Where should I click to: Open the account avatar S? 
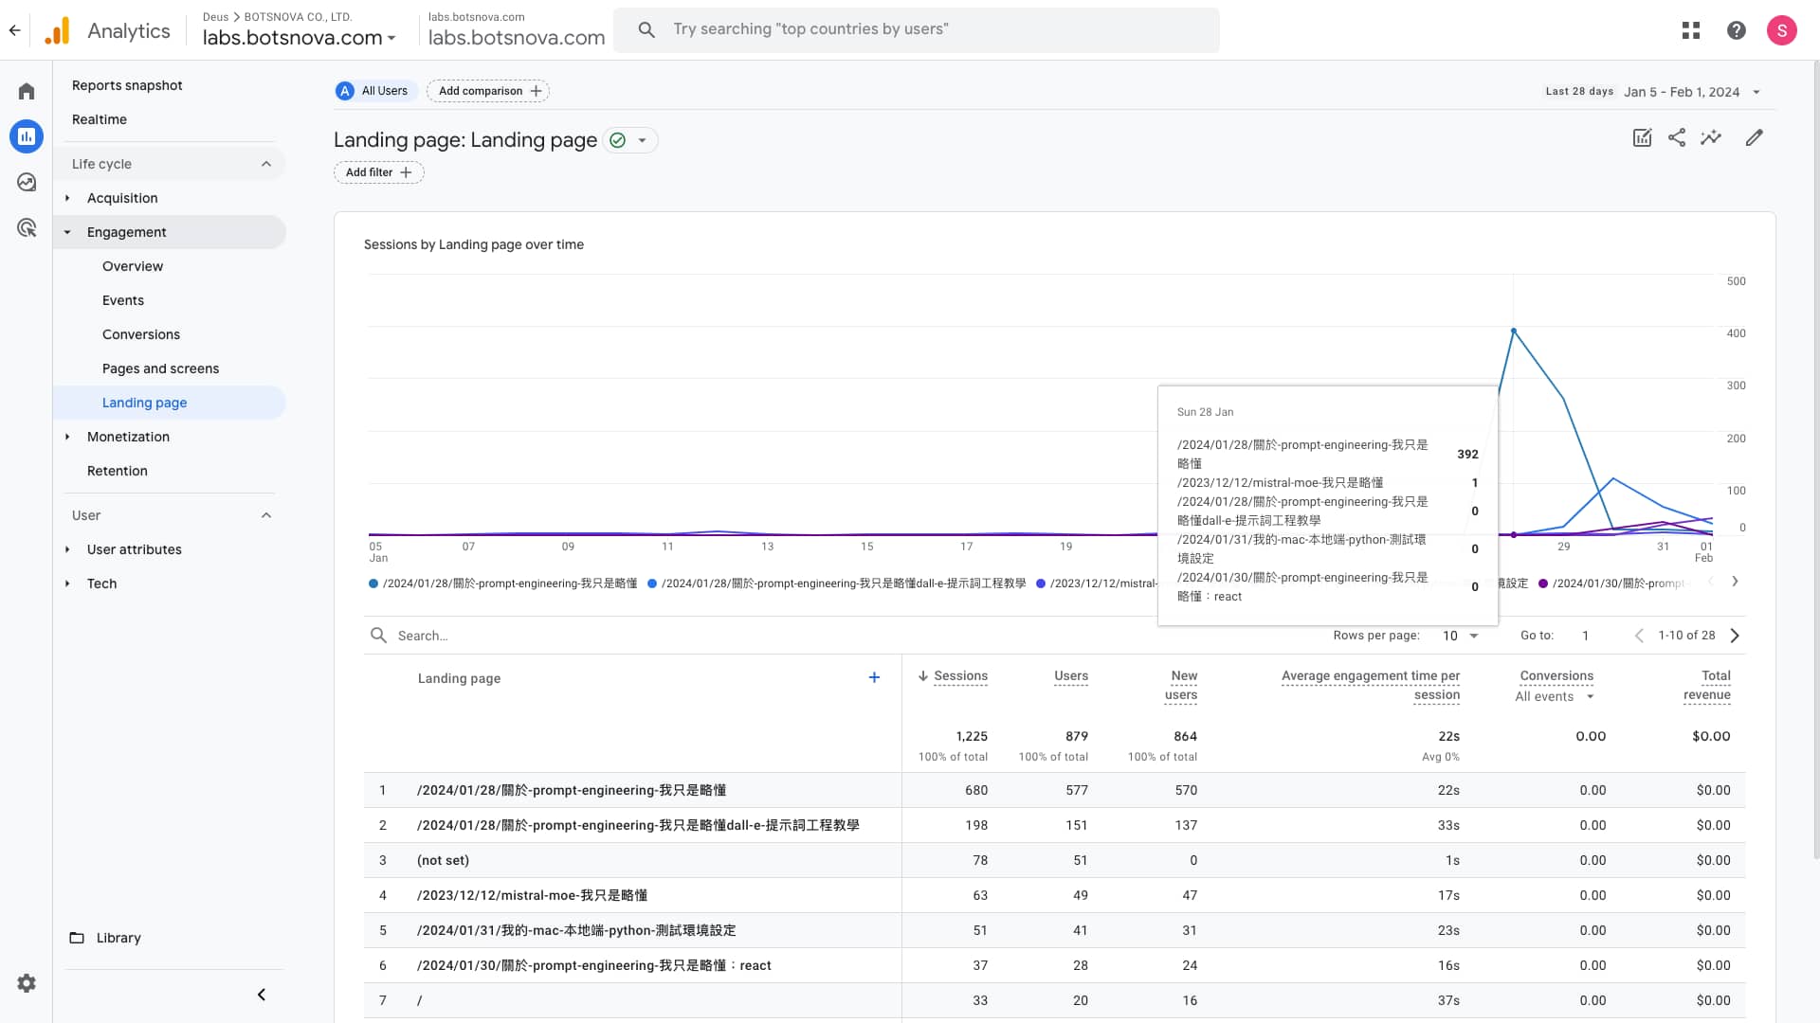click(1781, 30)
